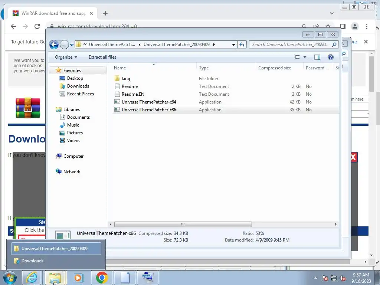Select the lang folder icon
Screen dimensions: 380x285
[117, 78]
